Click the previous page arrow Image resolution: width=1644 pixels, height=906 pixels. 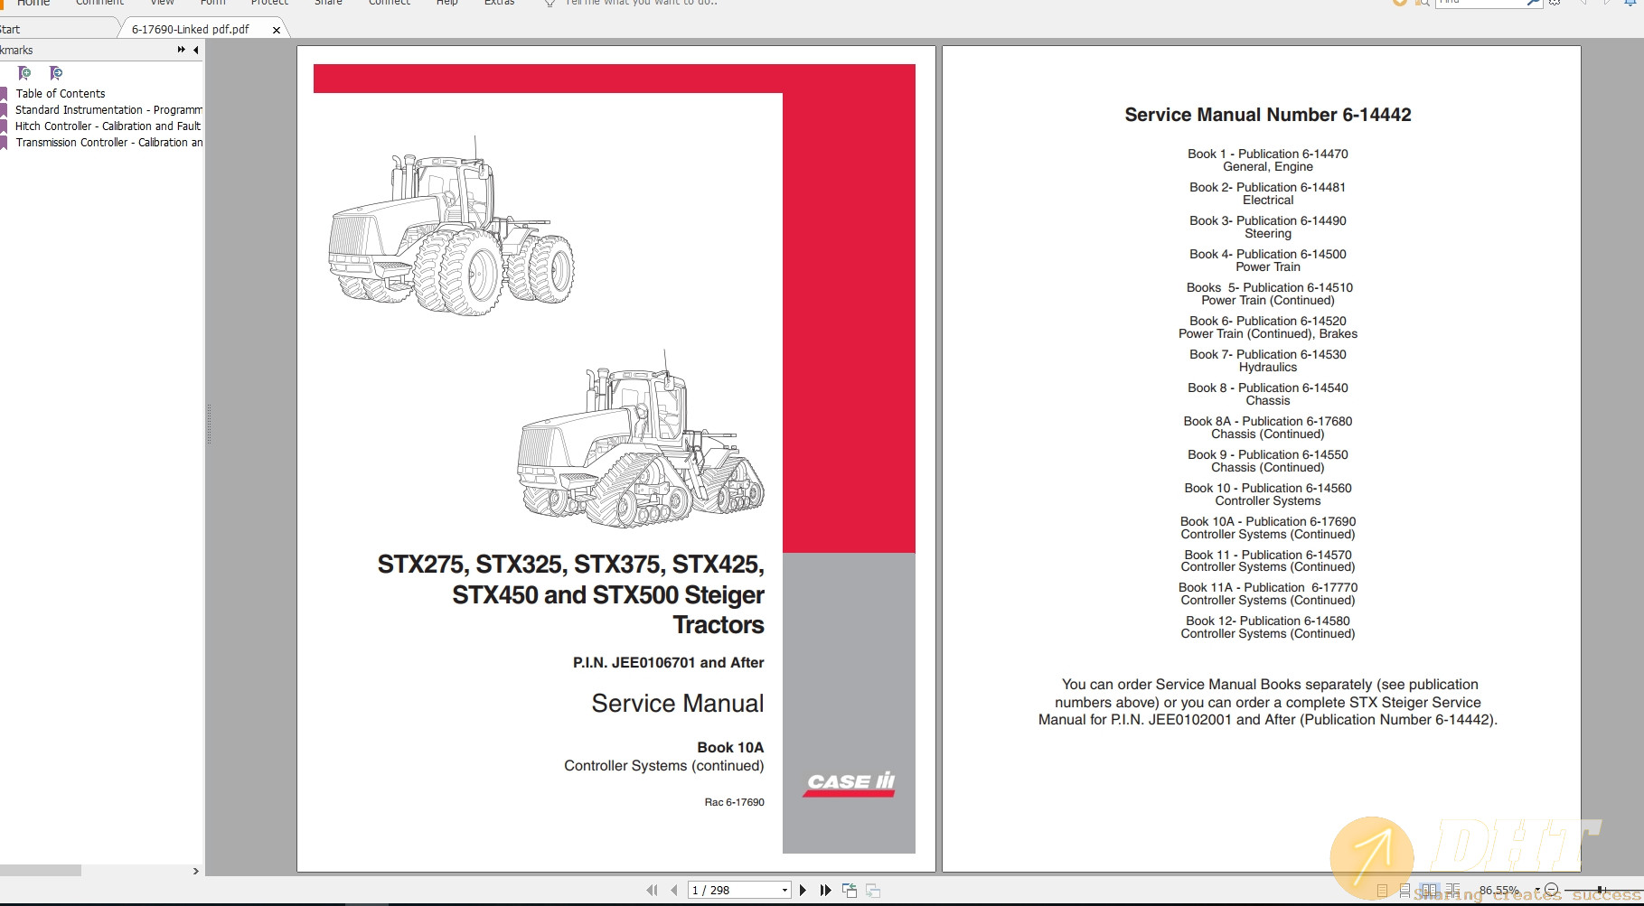pyautogui.click(x=675, y=890)
